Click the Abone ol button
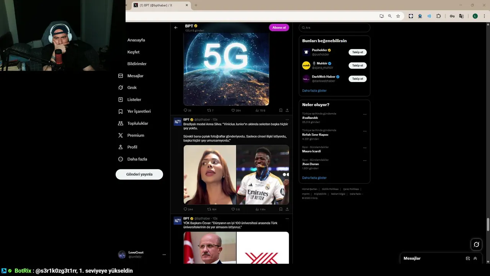 279,28
